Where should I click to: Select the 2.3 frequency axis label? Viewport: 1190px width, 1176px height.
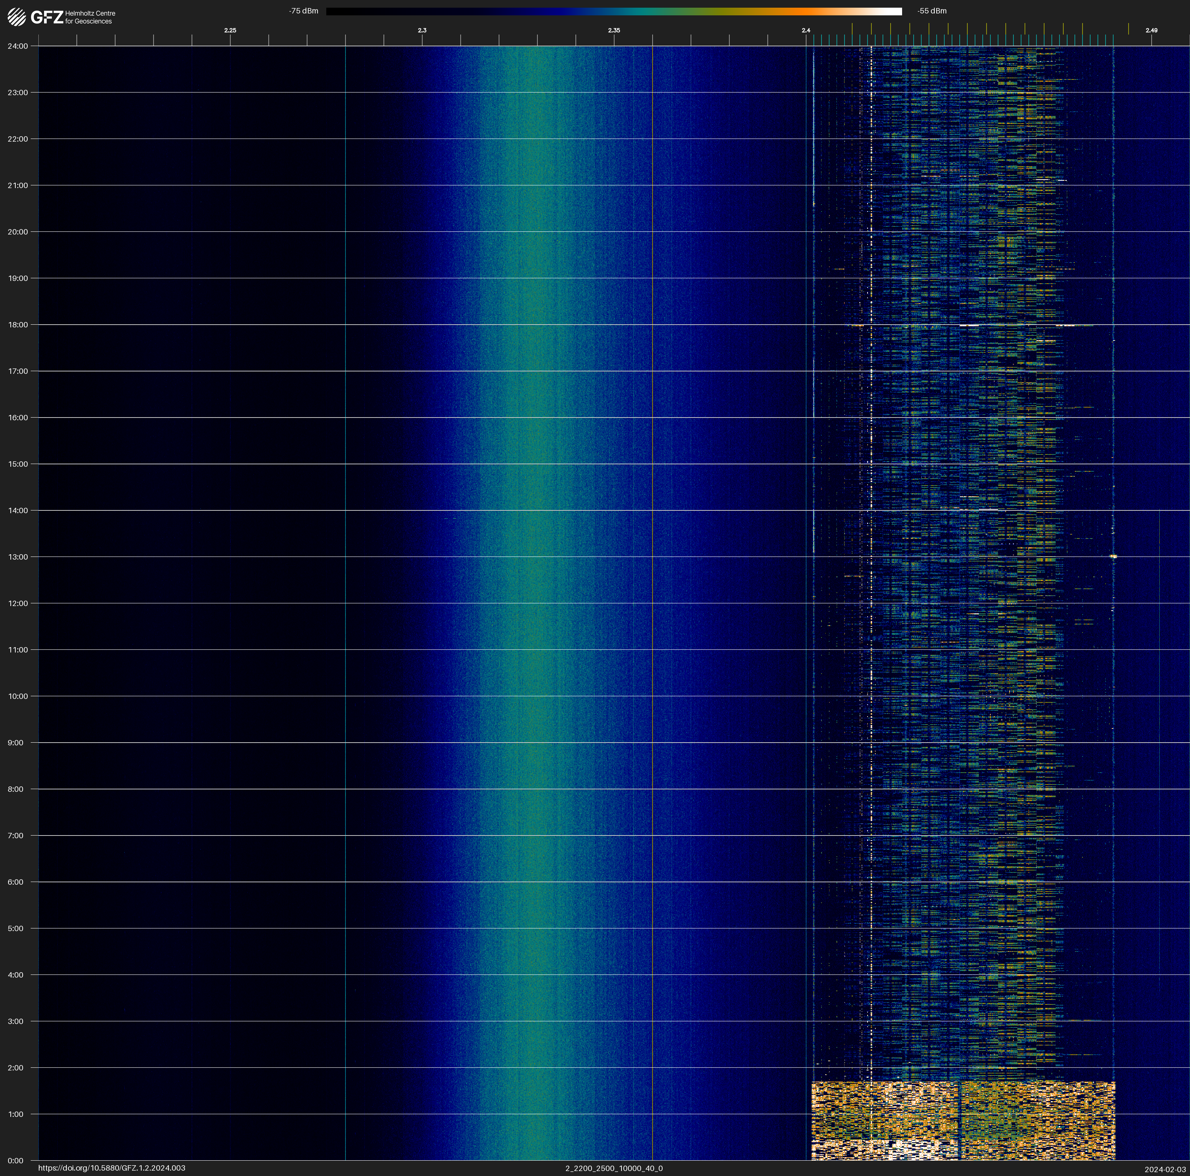(x=422, y=30)
